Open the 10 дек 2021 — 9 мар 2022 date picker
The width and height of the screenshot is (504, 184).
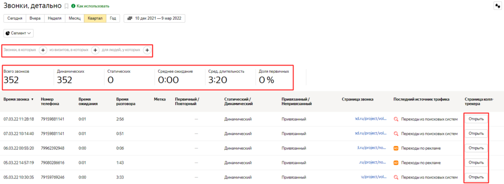[x=155, y=18]
